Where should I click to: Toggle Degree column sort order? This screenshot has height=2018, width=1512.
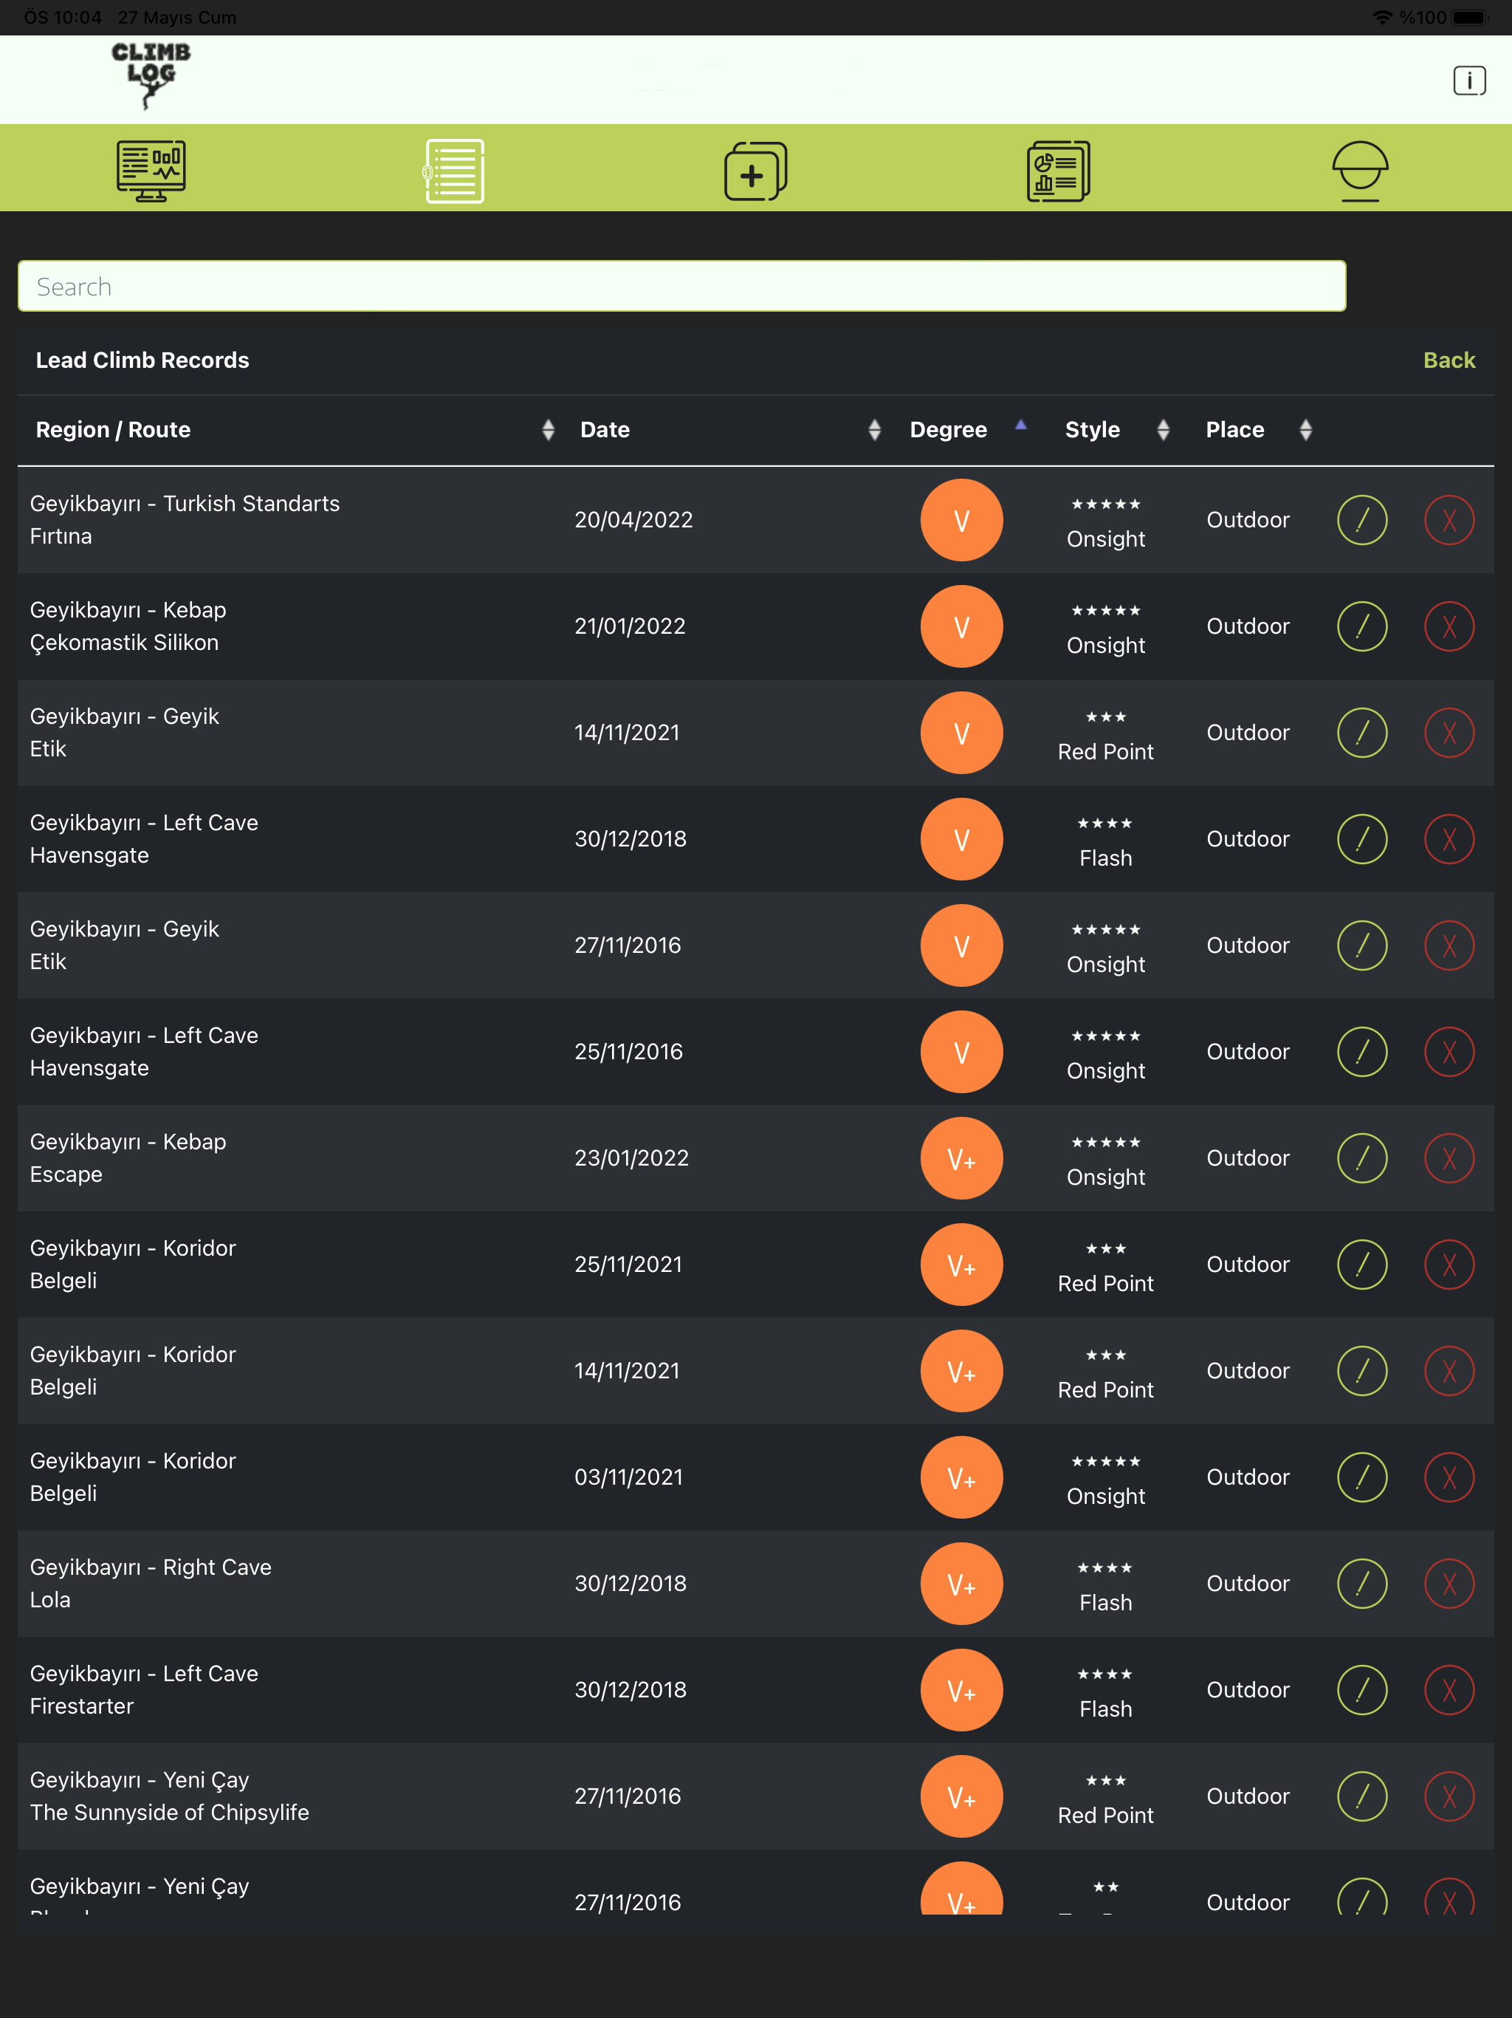[x=1020, y=426]
